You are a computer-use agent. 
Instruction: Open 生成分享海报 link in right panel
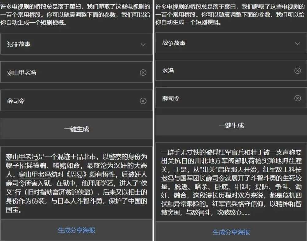(231, 232)
